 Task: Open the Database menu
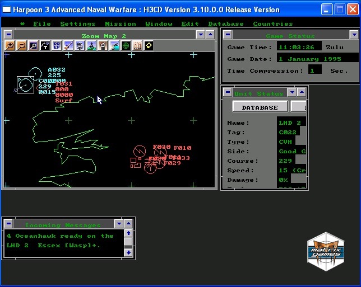coord(226,23)
